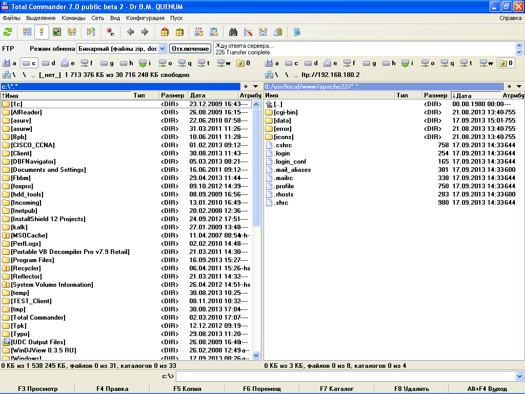Image resolution: width=525 pixels, height=394 pixels.
Task: Select network drive i in left drive bar
Action: (x=145, y=63)
